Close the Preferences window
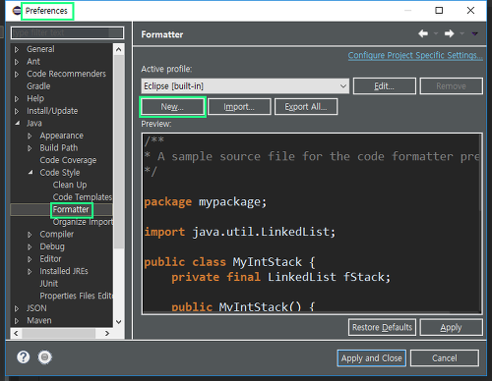Image resolution: width=492 pixels, height=381 pixels. click(470, 11)
